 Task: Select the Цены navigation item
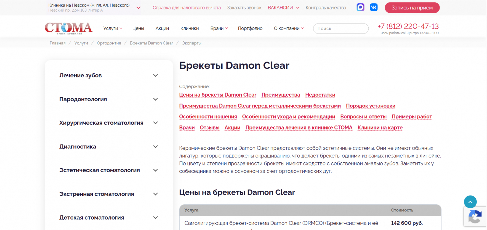click(x=138, y=28)
